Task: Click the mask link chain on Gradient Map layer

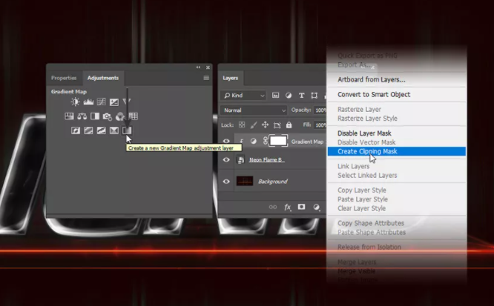Action: point(266,141)
